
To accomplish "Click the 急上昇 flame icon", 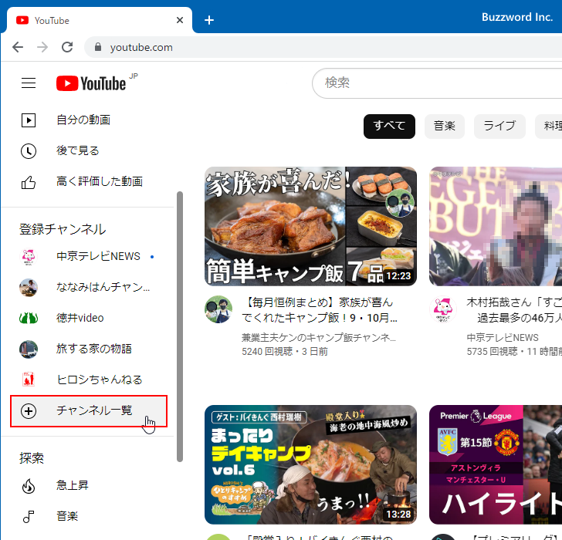I will (x=29, y=485).
